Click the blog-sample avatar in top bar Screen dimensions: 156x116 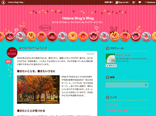point(117,2)
